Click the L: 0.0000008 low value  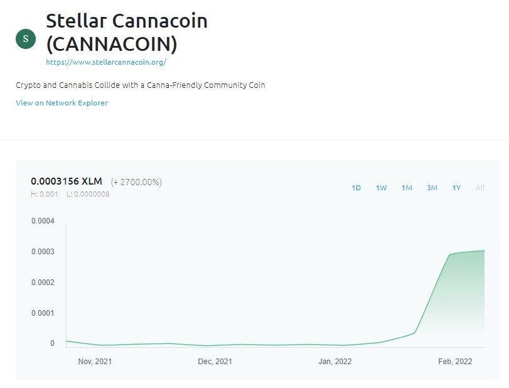[88, 194]
